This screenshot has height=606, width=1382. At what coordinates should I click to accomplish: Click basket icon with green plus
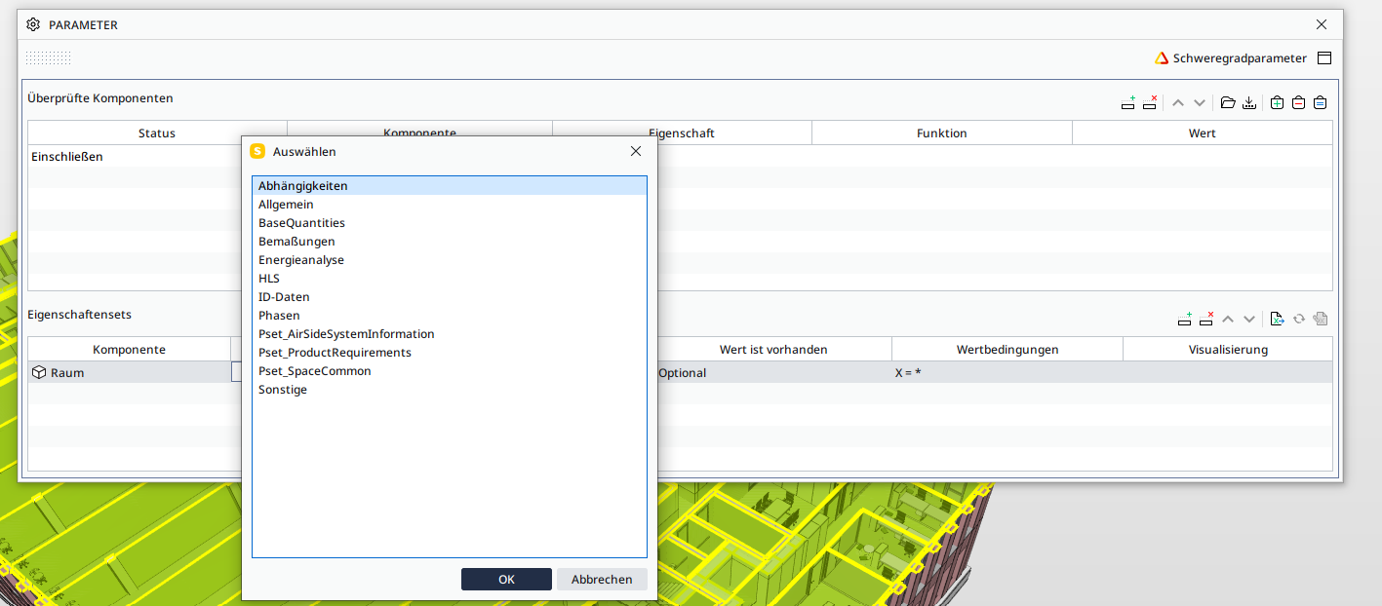point(1278,102)
